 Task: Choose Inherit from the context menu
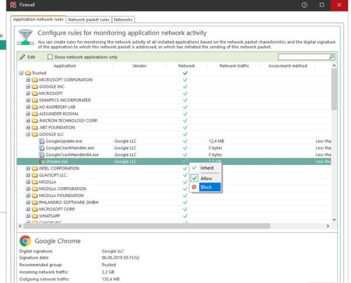point(208,168)
